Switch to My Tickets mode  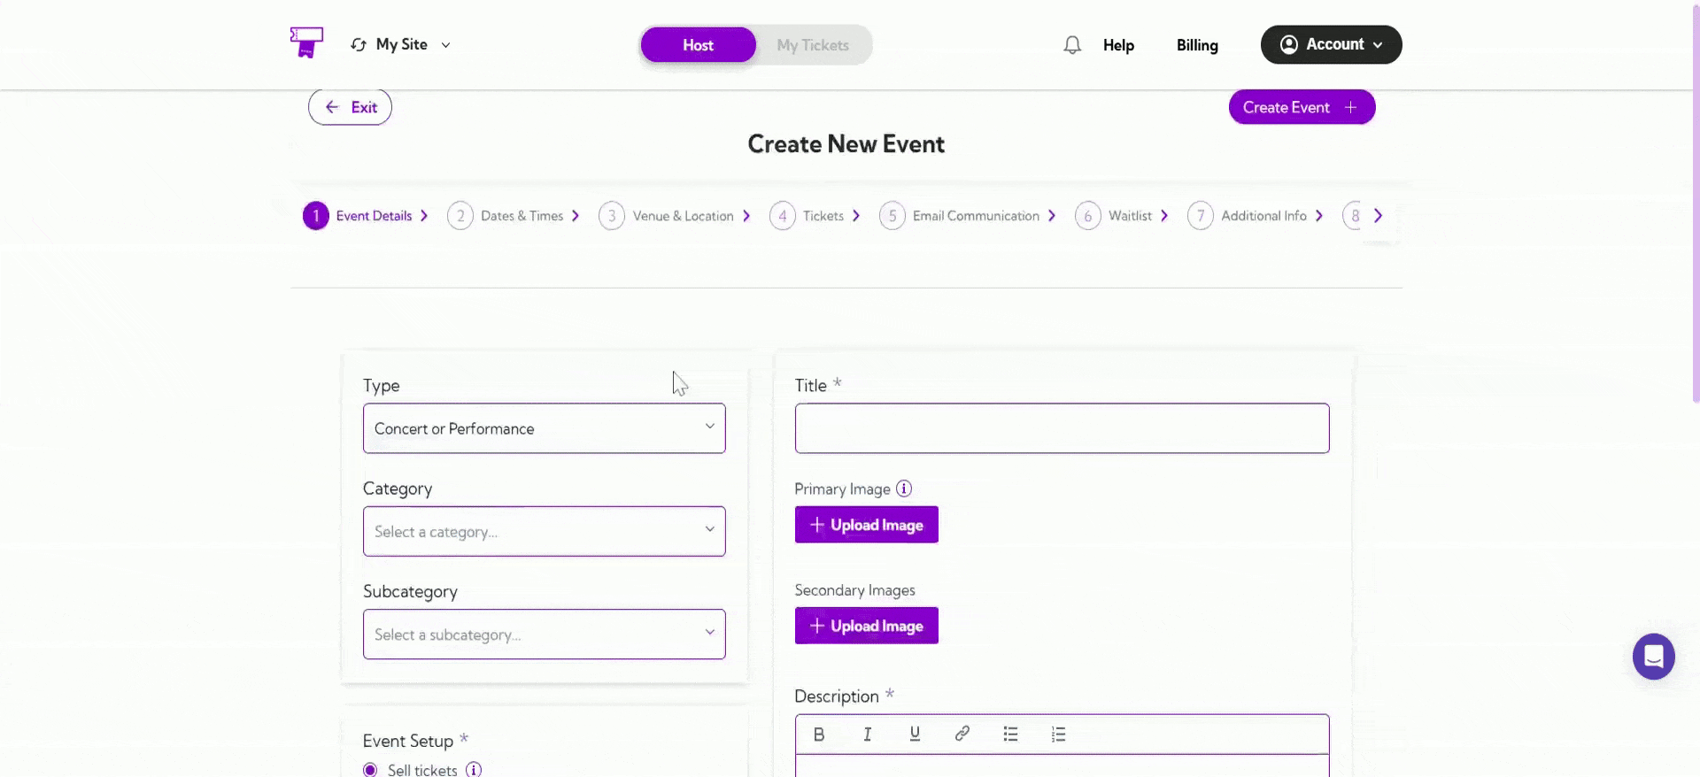(813, 45)
